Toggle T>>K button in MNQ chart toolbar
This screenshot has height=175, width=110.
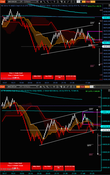pos(78,87)
